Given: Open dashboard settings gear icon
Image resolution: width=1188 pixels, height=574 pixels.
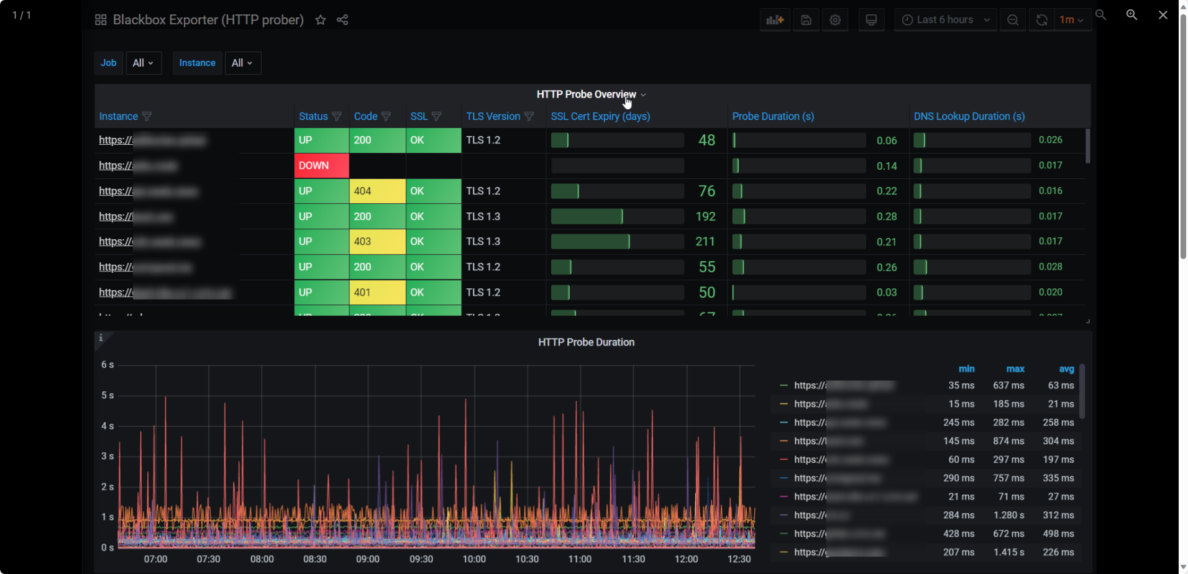Looking at the screenshot, I should [835, 20].
